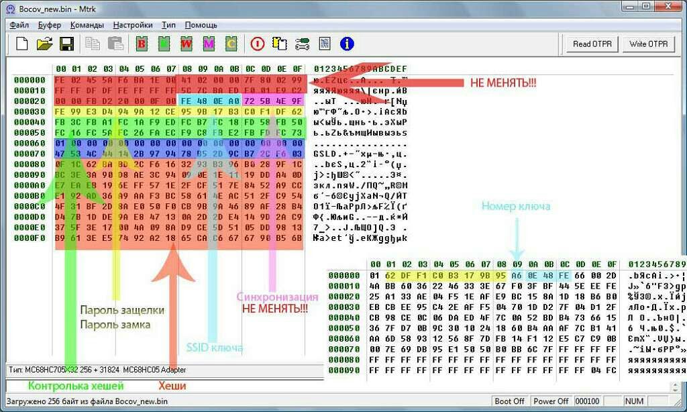This screenshot has height=412, width=687.
Task: Click address 000000 in the second hex dump
Action: coord(344,276)
